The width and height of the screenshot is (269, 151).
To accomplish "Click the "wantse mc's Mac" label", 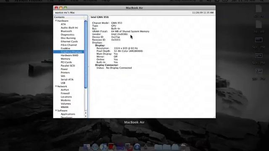I will click(65, 13).
